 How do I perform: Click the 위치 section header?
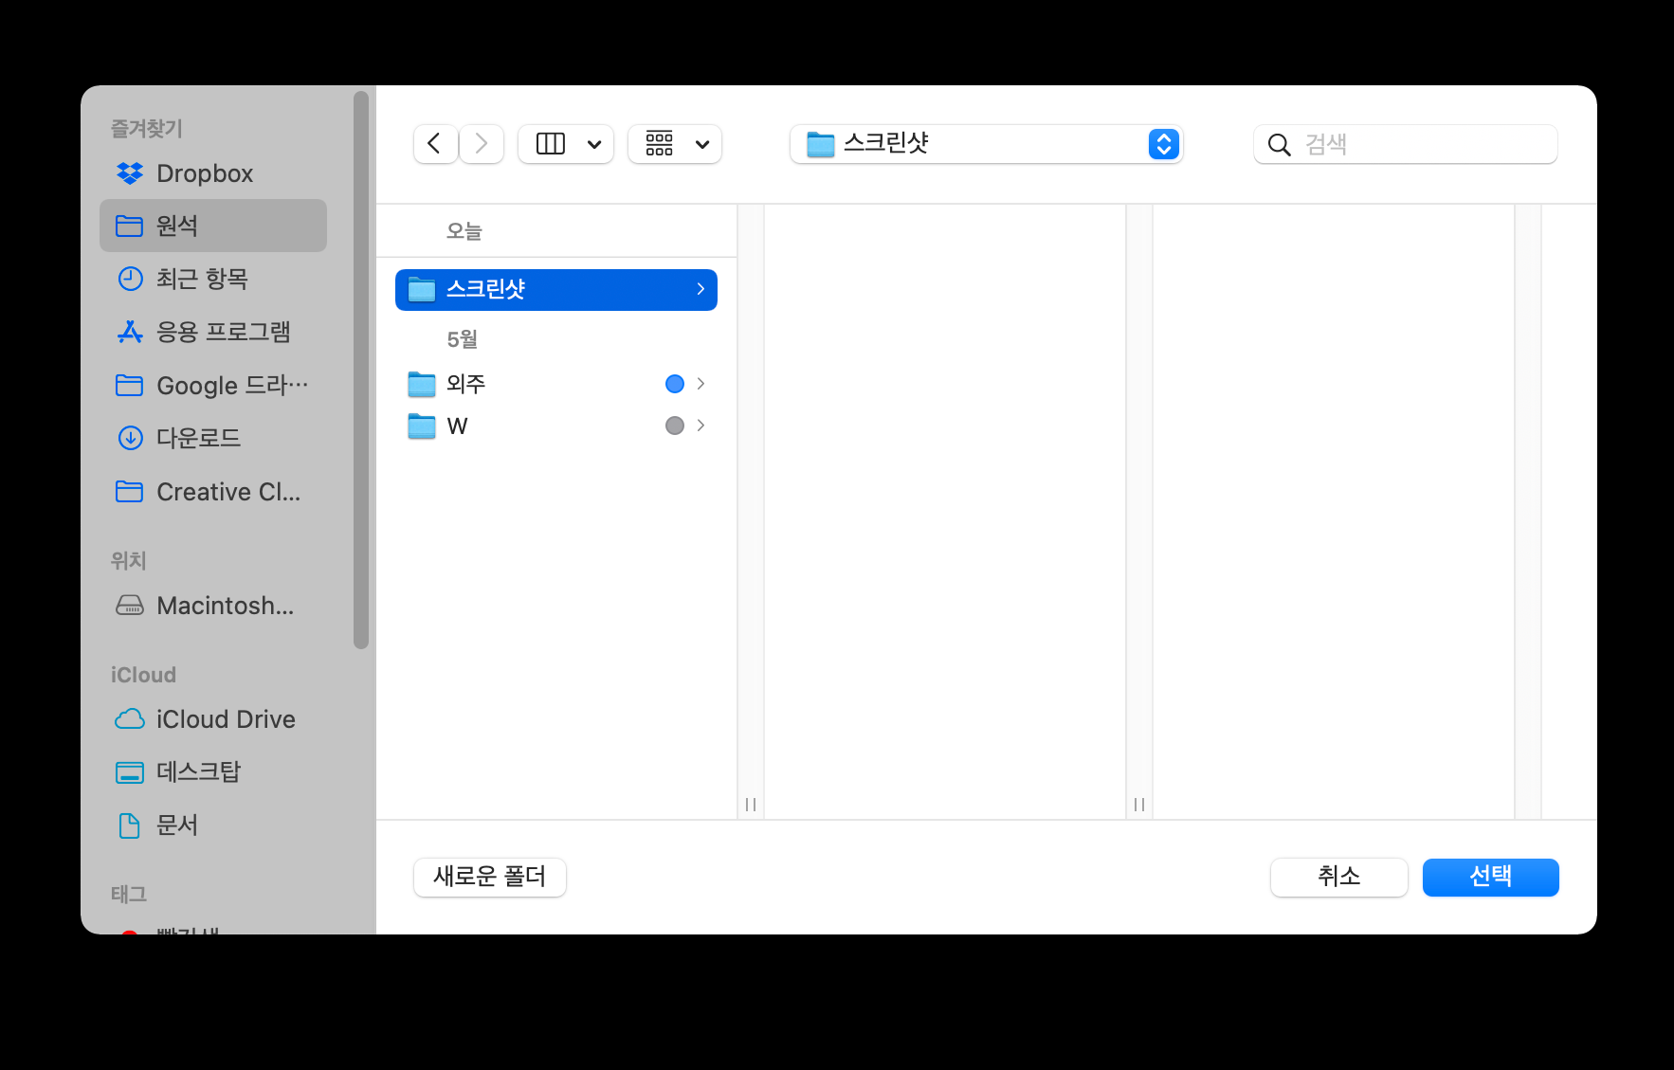129,561
